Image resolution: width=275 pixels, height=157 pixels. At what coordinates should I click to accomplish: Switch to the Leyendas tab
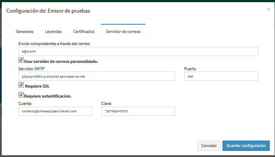click(53, 32)
